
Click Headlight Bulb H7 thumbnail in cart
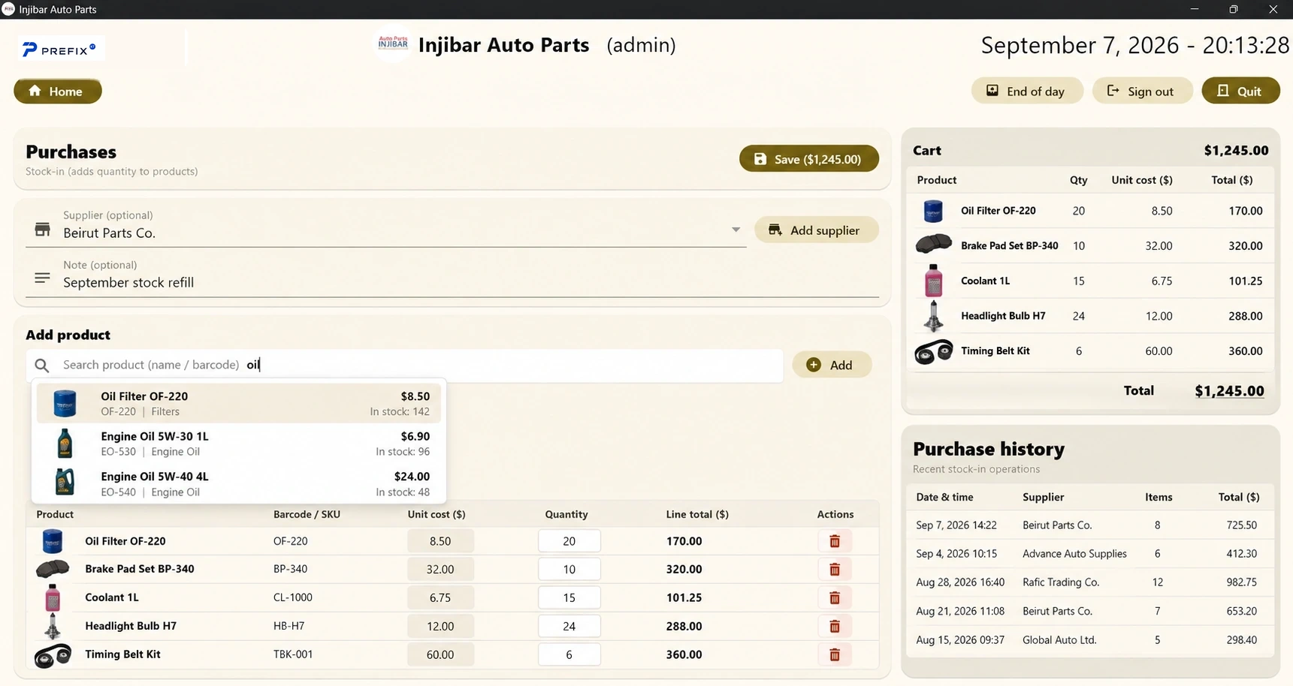[x=933, y=316]
